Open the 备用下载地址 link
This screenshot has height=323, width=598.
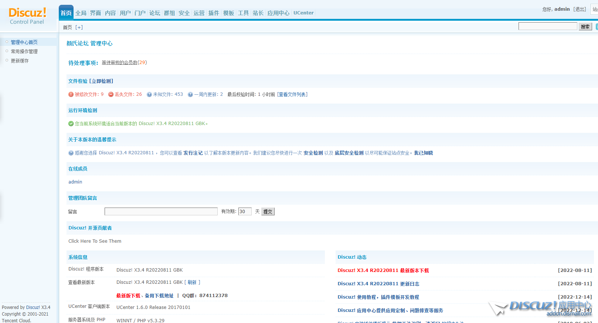pyautogui.click(x=159, y=296)
